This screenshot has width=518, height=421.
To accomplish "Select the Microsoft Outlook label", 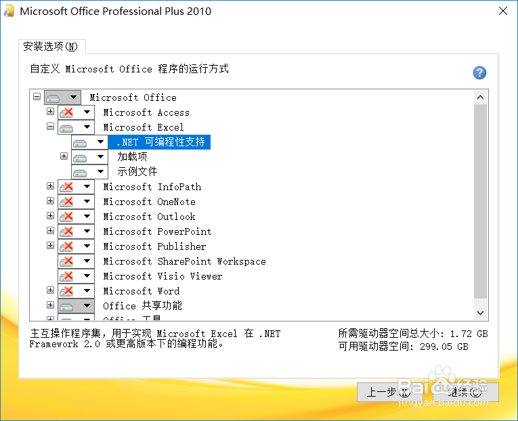I will 150,217.
